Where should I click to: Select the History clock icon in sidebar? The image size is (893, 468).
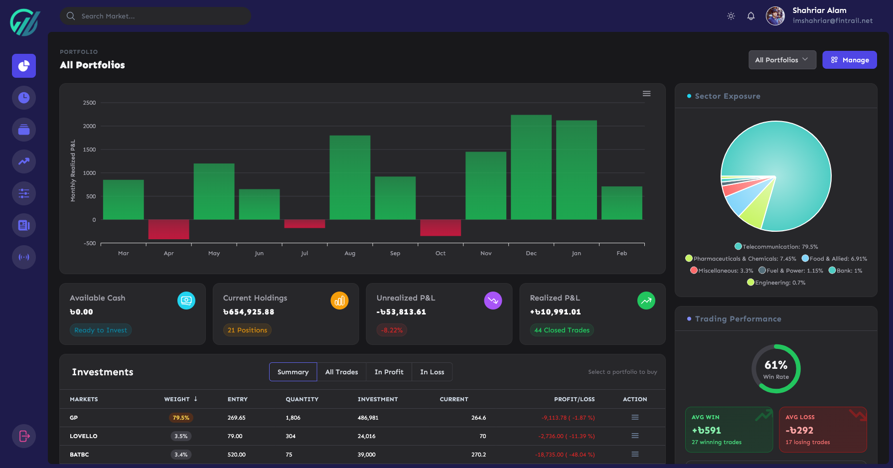point(23,98)
